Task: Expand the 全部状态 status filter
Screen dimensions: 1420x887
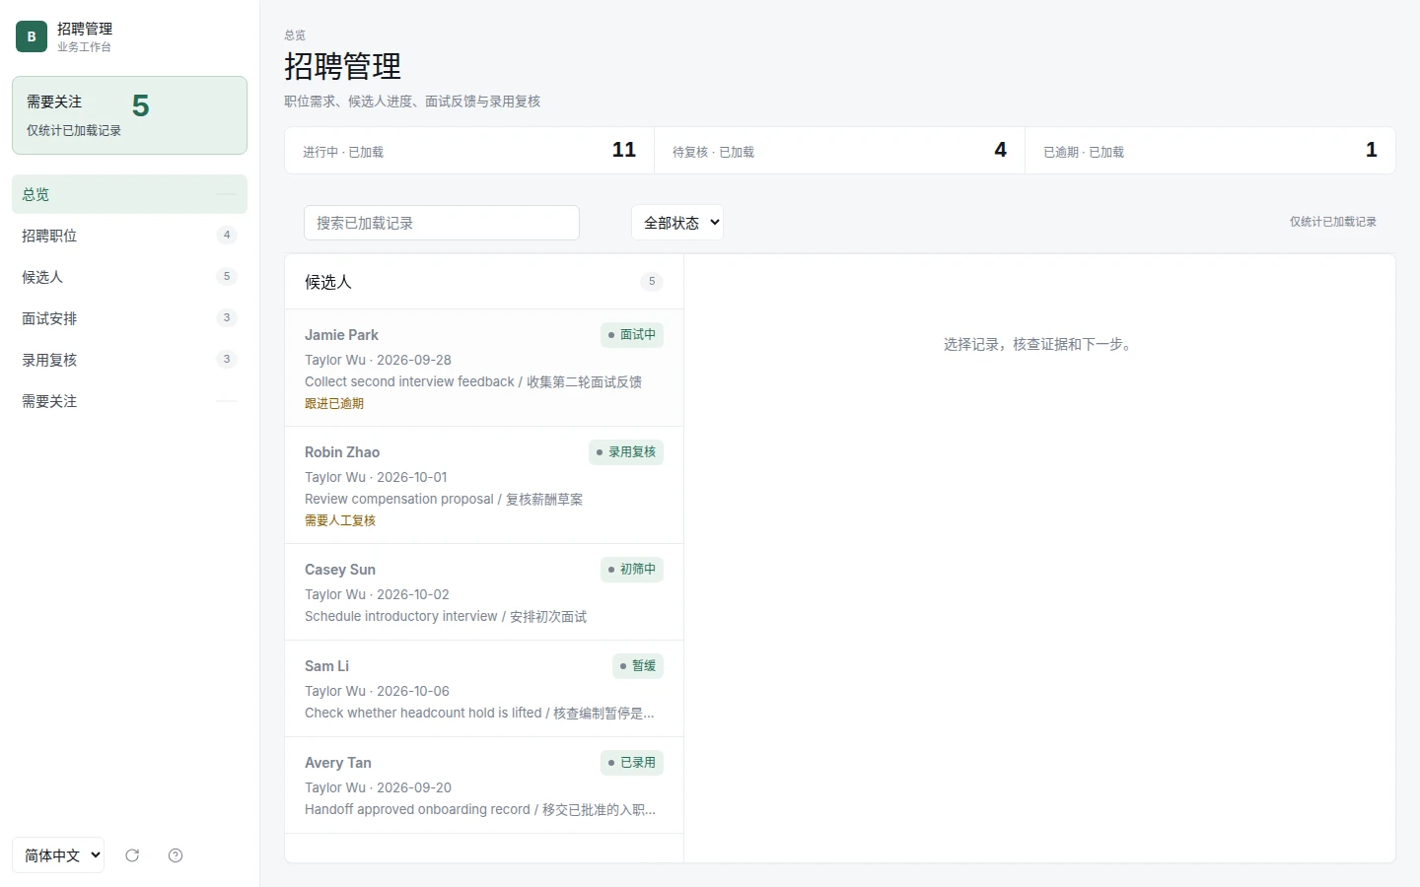Action: point(677,223)
